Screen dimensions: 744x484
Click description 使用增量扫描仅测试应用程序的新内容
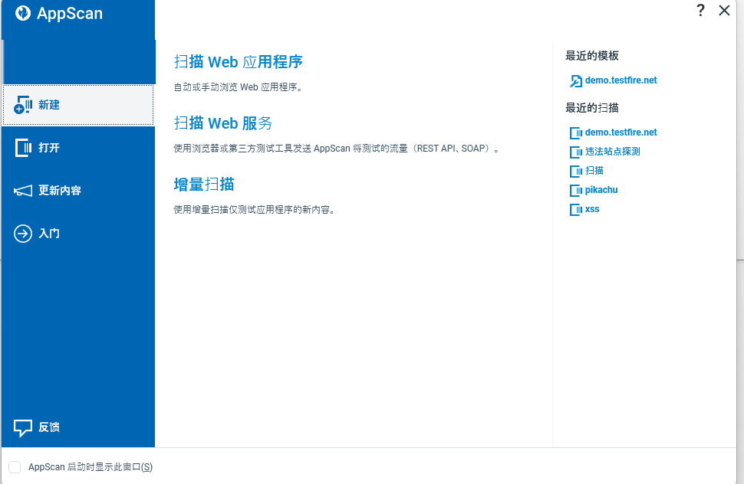[255, 209]
